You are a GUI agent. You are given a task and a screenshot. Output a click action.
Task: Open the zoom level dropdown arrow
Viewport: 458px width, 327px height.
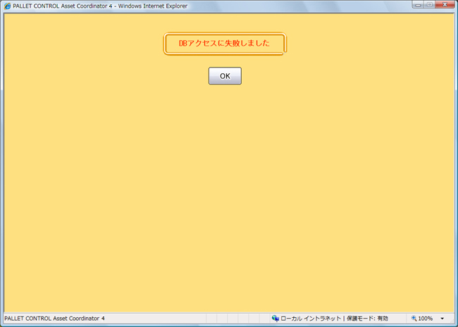tap(442, 319)
